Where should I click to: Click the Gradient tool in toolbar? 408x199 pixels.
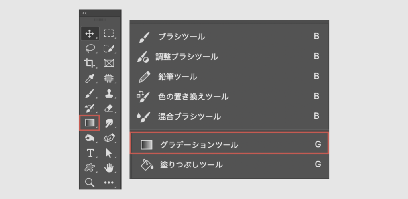click(x=90, y=123)
